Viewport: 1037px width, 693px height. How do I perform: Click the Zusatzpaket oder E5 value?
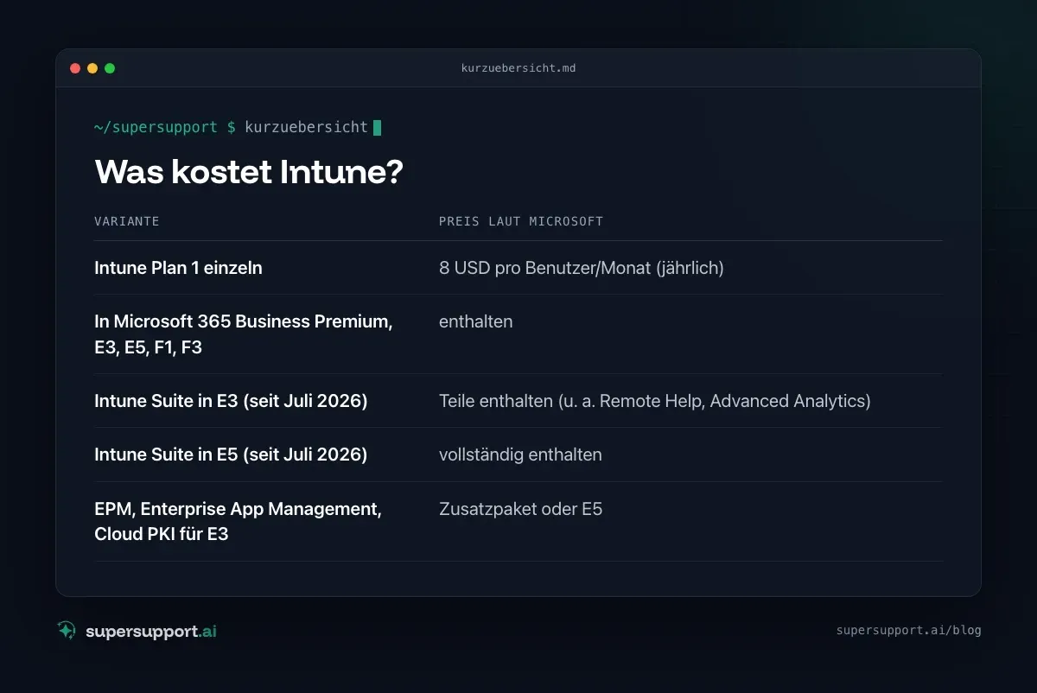coord(520,509)
